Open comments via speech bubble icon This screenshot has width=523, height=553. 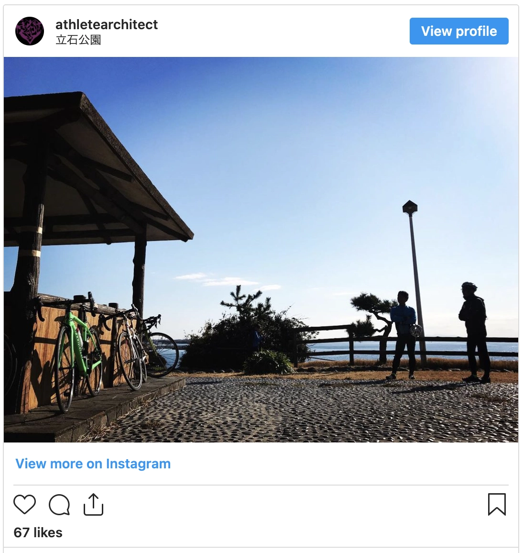tap(59, 505)
